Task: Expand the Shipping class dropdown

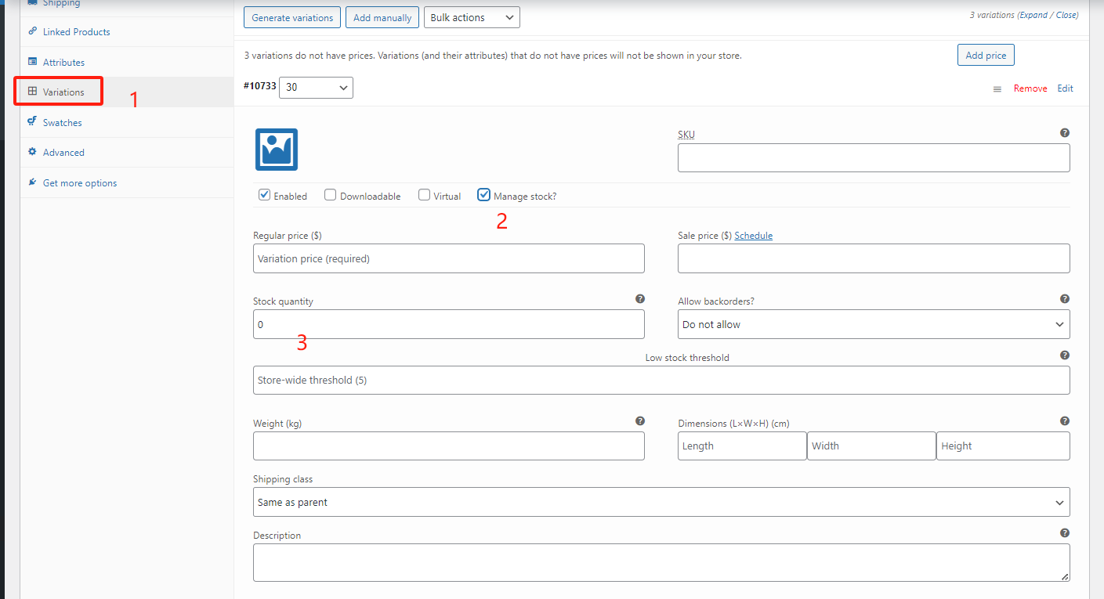Action: click(661, 502)
